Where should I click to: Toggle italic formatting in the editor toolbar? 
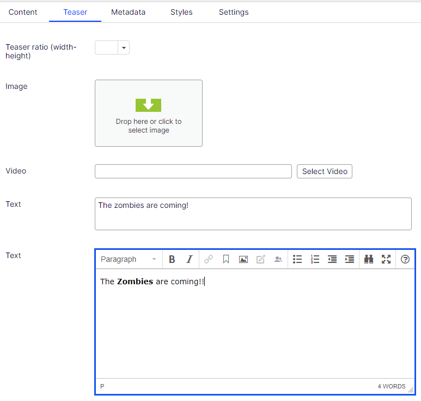(190, 259)
